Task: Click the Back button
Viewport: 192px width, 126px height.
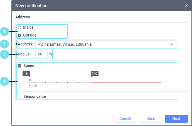Action: pyautogui.click(x=151, y=119)
